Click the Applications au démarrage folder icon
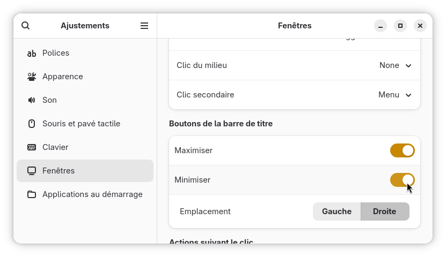Image resolution: width=446 pixels, height=257 pixels. click(x=32, y=194)
